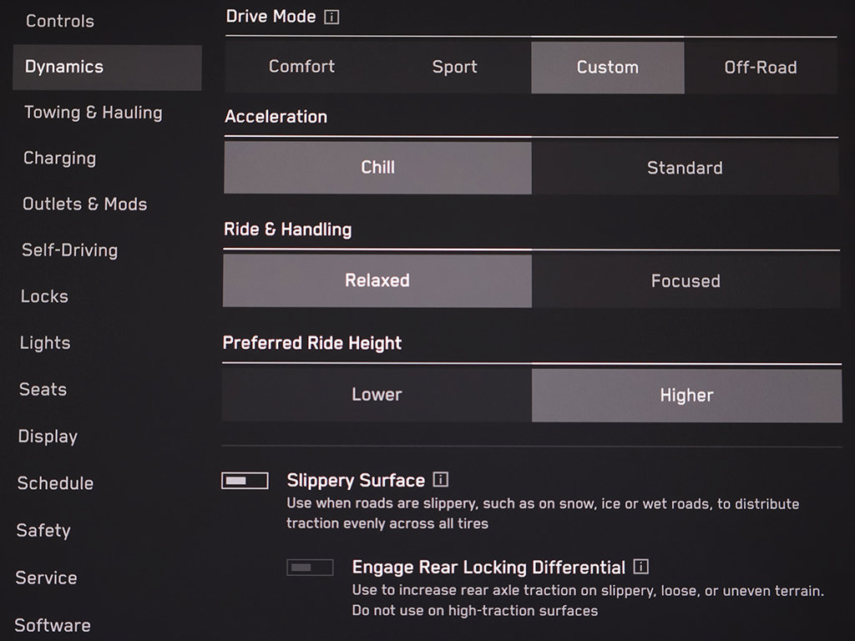Click the Acceleration heading
This screenshot has width=855, height=641.
(276, 117)
